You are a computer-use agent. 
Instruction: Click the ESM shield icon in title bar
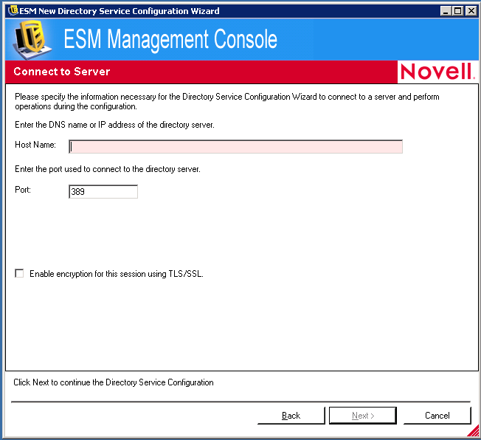13,10
